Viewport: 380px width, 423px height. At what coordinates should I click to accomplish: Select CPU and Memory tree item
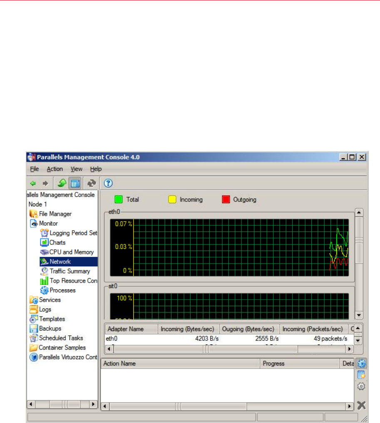(x=71, y=252)
